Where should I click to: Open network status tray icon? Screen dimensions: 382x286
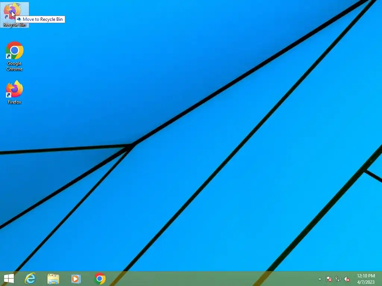click(338, 279)
